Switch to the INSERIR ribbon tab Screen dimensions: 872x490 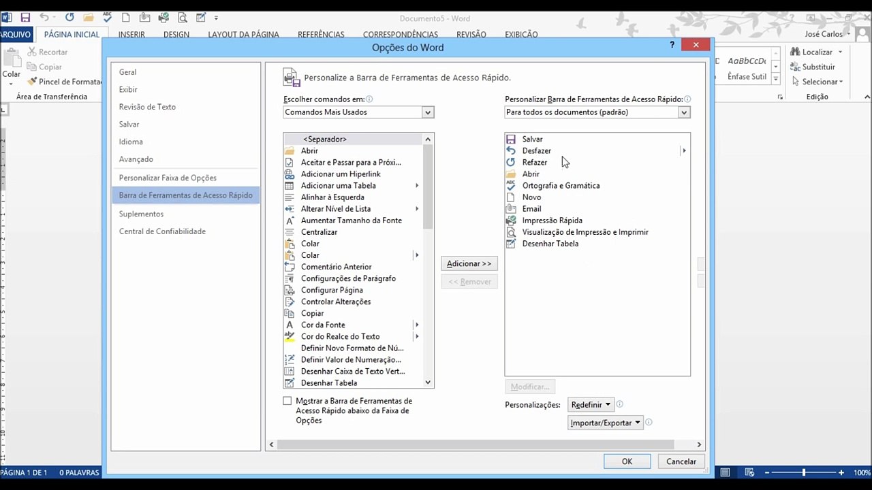(131, 35)
